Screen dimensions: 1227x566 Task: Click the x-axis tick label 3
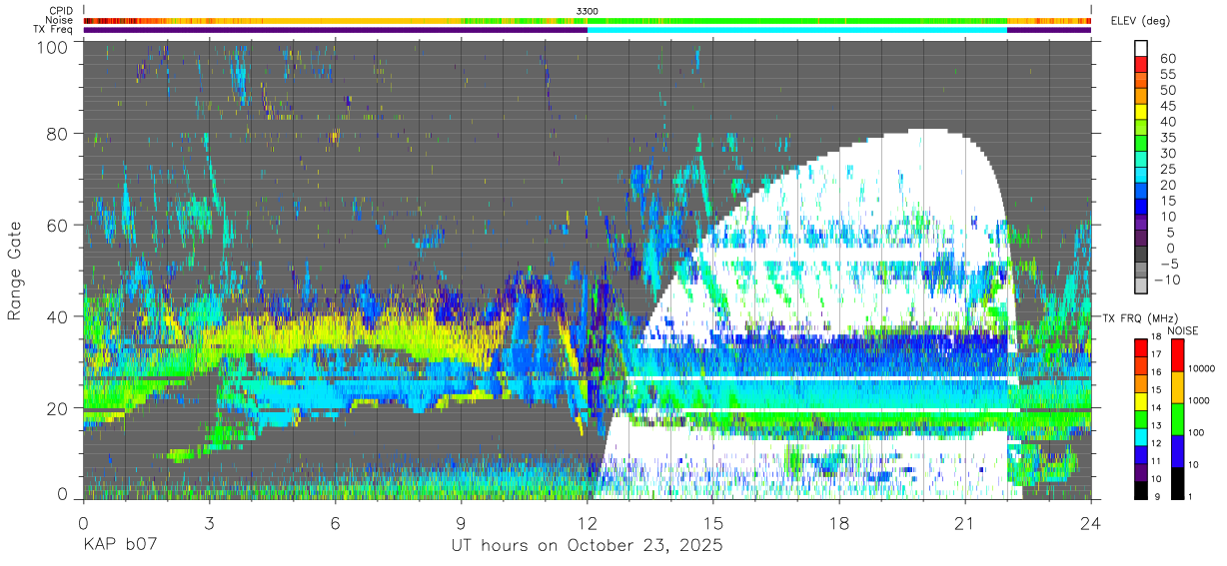(210, 523)
